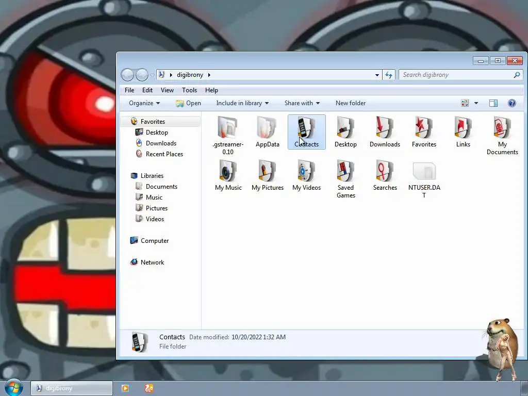Image resolution: width=528 pixels, height=396 pixels.
Task: Open the File menu
Action: click(129, 90)
